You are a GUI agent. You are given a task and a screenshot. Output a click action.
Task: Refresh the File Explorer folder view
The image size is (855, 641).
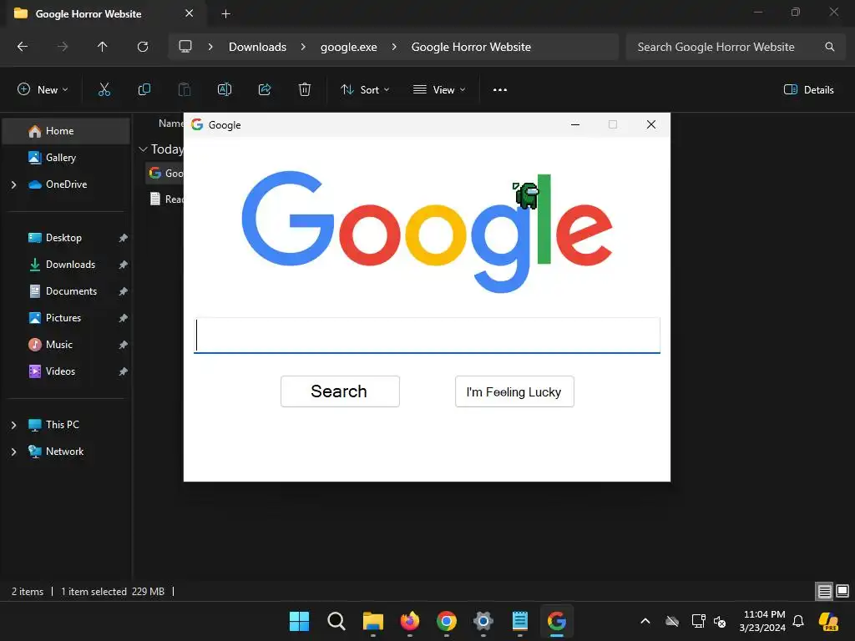click(x=143, y=47)
